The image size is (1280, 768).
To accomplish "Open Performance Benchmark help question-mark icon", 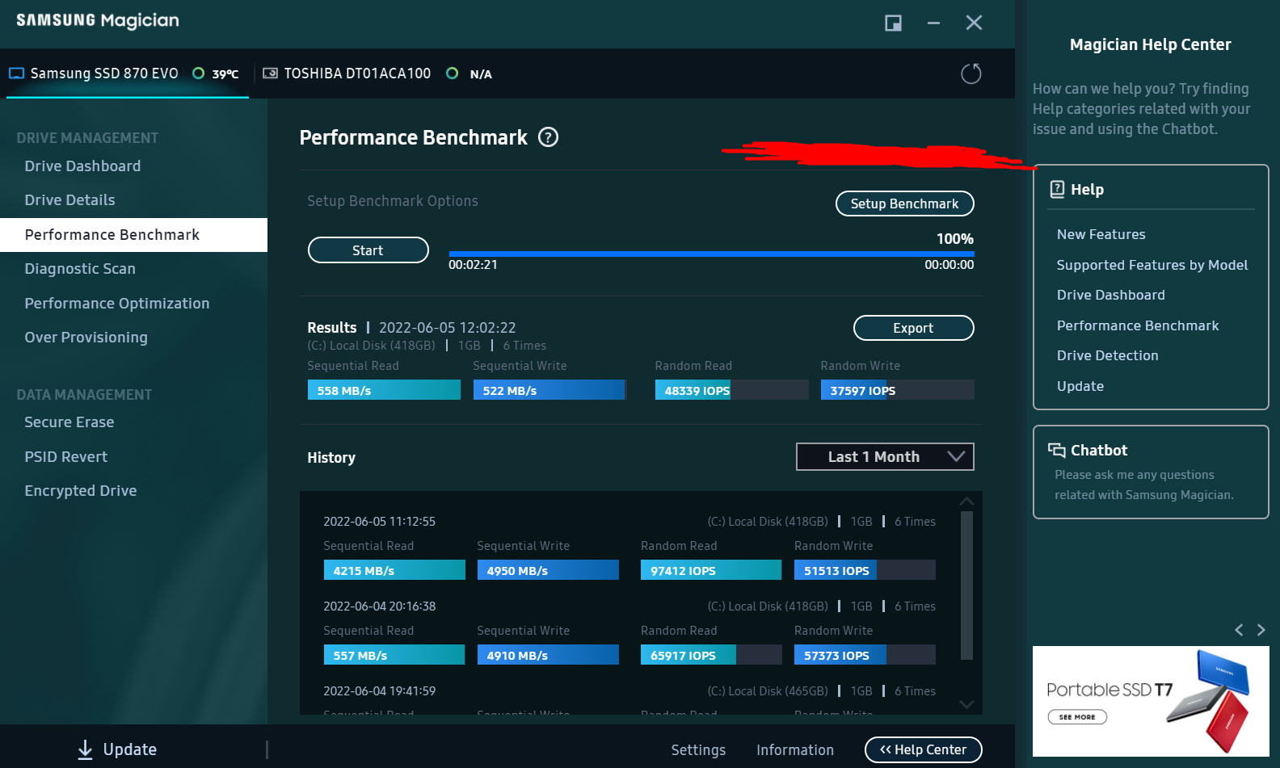I will [x=549, y=137].
